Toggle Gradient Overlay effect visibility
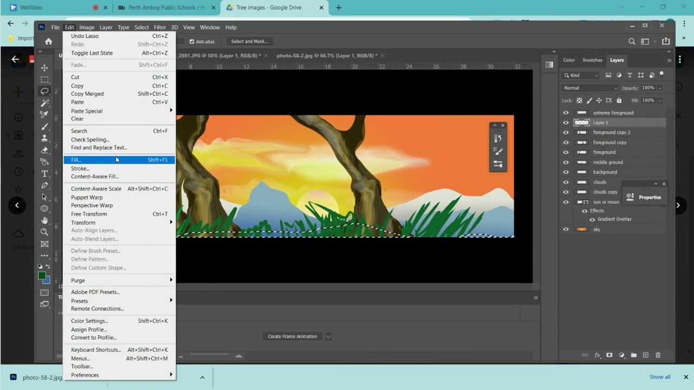Viewport: 694px width, 390px height. [x=592, y=219]
